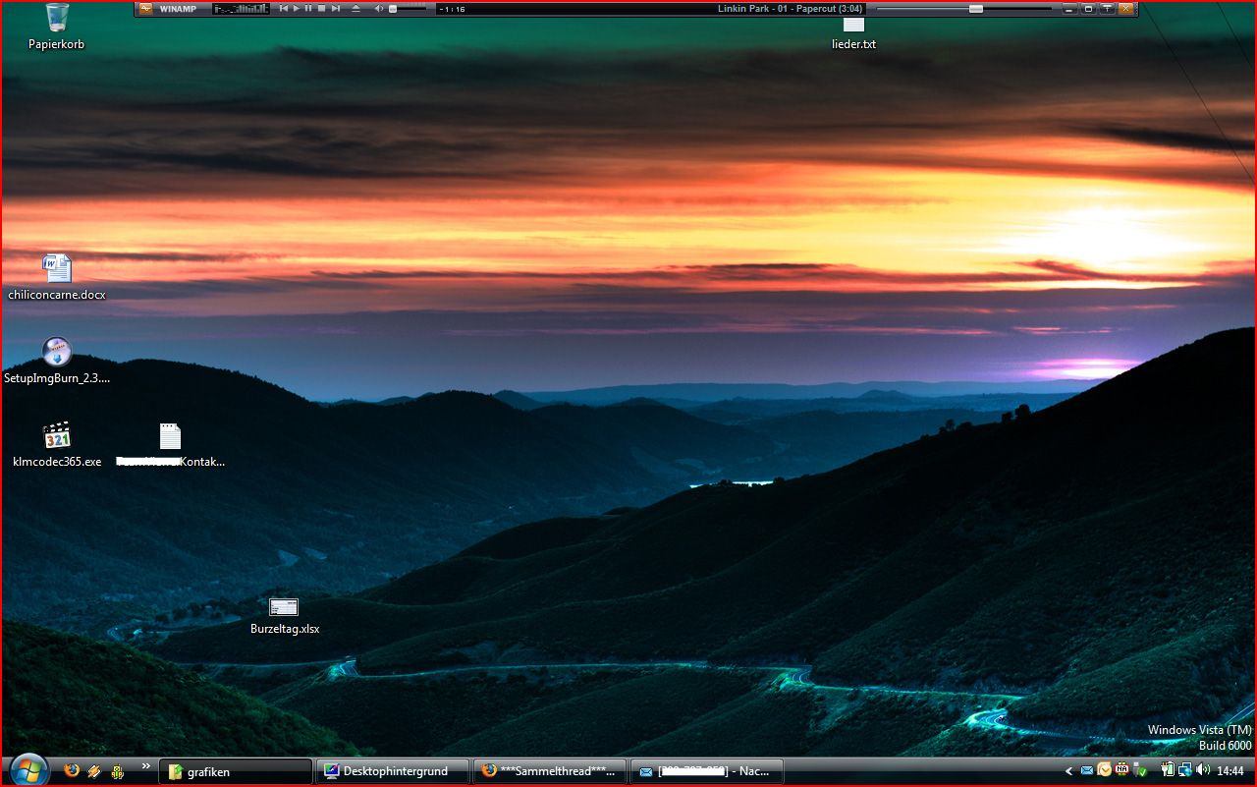Screen dimensions: 1257x787
Task: Expand the Quick Launch overflow chevron
Action: click(x=145, y=765)
